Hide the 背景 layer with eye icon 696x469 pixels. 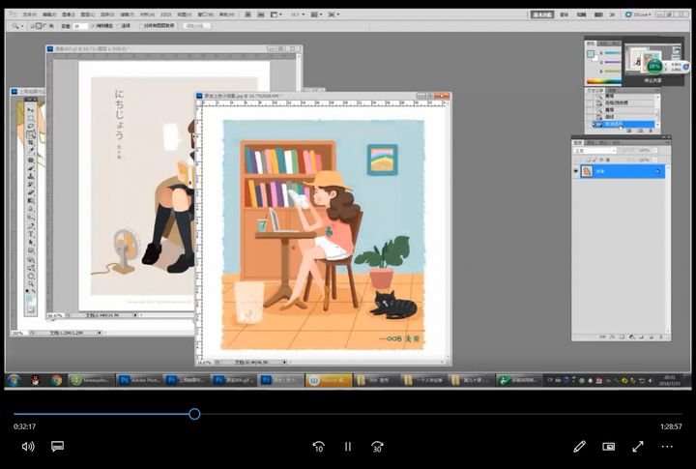(x=576, y=171)
